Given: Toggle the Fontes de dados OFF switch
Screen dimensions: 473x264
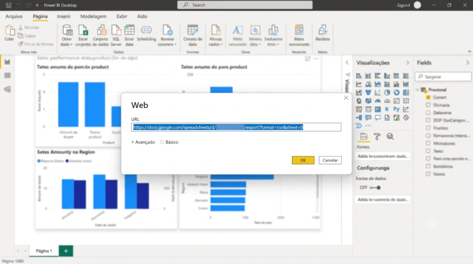Looking at the screenshot, I should [x=375, y=187].
